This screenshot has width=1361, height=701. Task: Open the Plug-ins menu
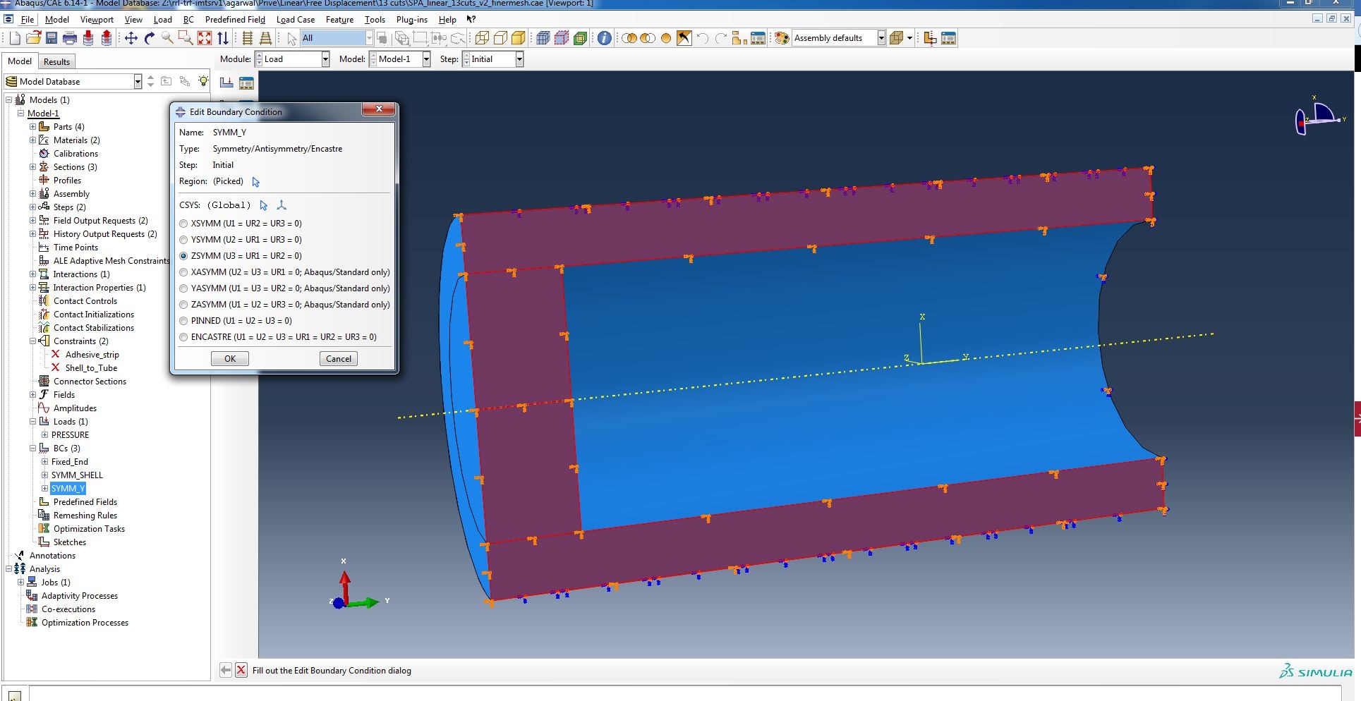point(412,20)
